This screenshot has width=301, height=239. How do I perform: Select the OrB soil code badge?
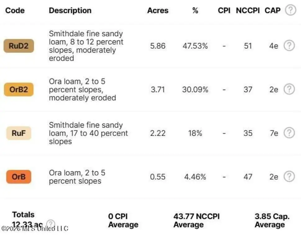[19, 177]
